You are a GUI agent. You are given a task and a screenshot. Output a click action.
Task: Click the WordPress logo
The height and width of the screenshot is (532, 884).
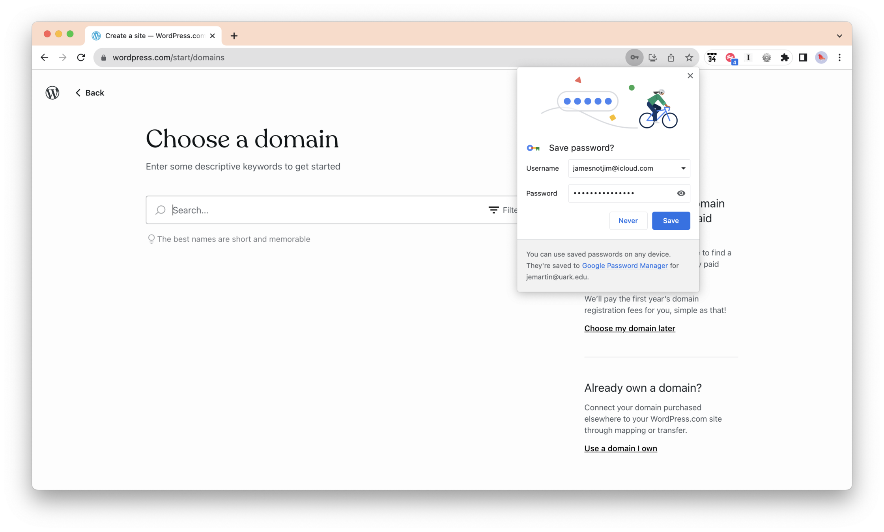coord(52,93)
